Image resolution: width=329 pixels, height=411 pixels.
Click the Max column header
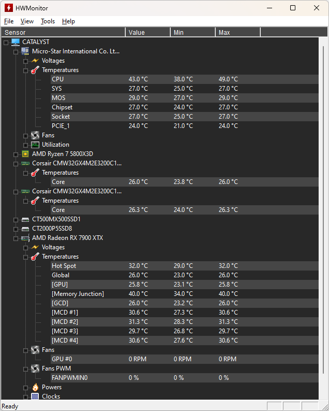pyautogui.click(x=238, y=32)
